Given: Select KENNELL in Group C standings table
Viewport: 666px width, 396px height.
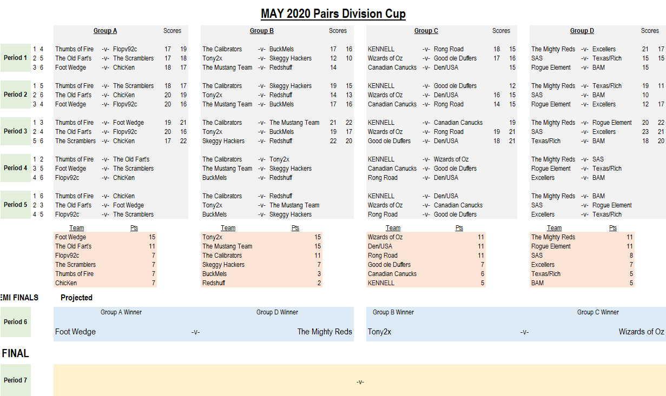Looking at the screenshot, I should [x=381, y=283].
